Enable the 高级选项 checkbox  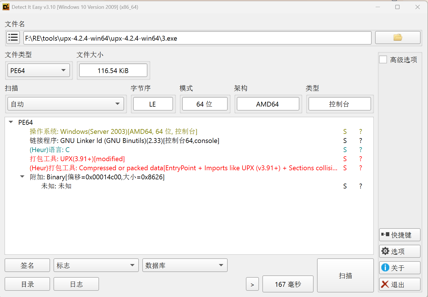click(383, 59)
